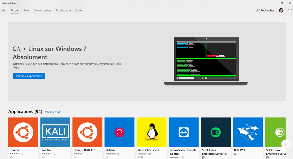Open the Linux Cheatsheet penguin icon
This screenshot has width=293, height=159.
point(152,132)
